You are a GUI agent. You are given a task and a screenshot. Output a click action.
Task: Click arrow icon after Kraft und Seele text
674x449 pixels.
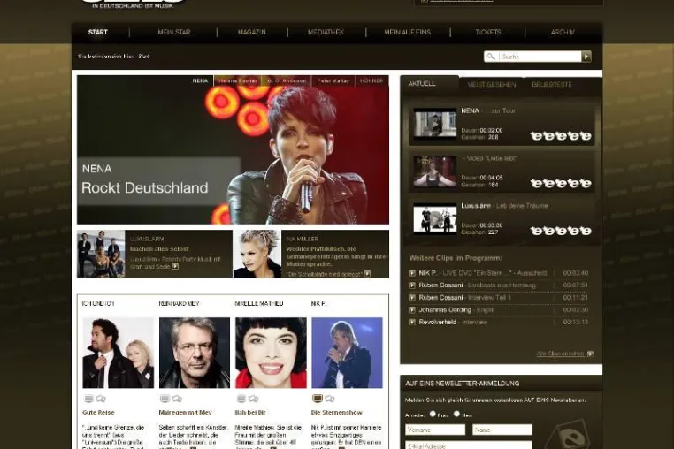[175, 266]
